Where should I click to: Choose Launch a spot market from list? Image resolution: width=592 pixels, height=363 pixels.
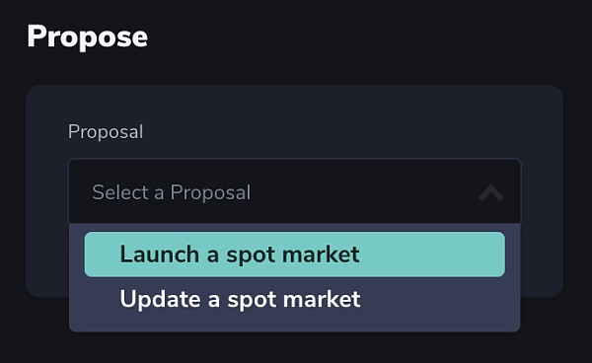pos(294,254)
